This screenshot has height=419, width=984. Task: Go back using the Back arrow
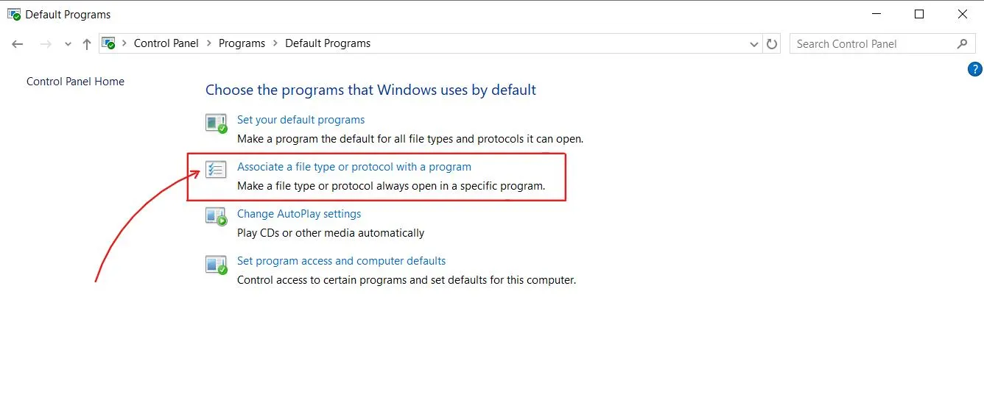coord(18,44)
